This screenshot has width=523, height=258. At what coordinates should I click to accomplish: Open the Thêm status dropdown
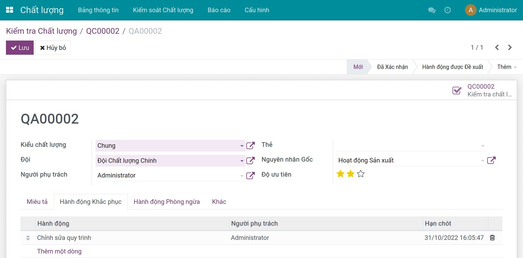[x=507, y=67]
